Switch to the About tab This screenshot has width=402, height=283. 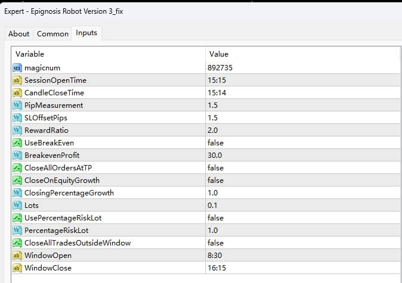[18, 34]
